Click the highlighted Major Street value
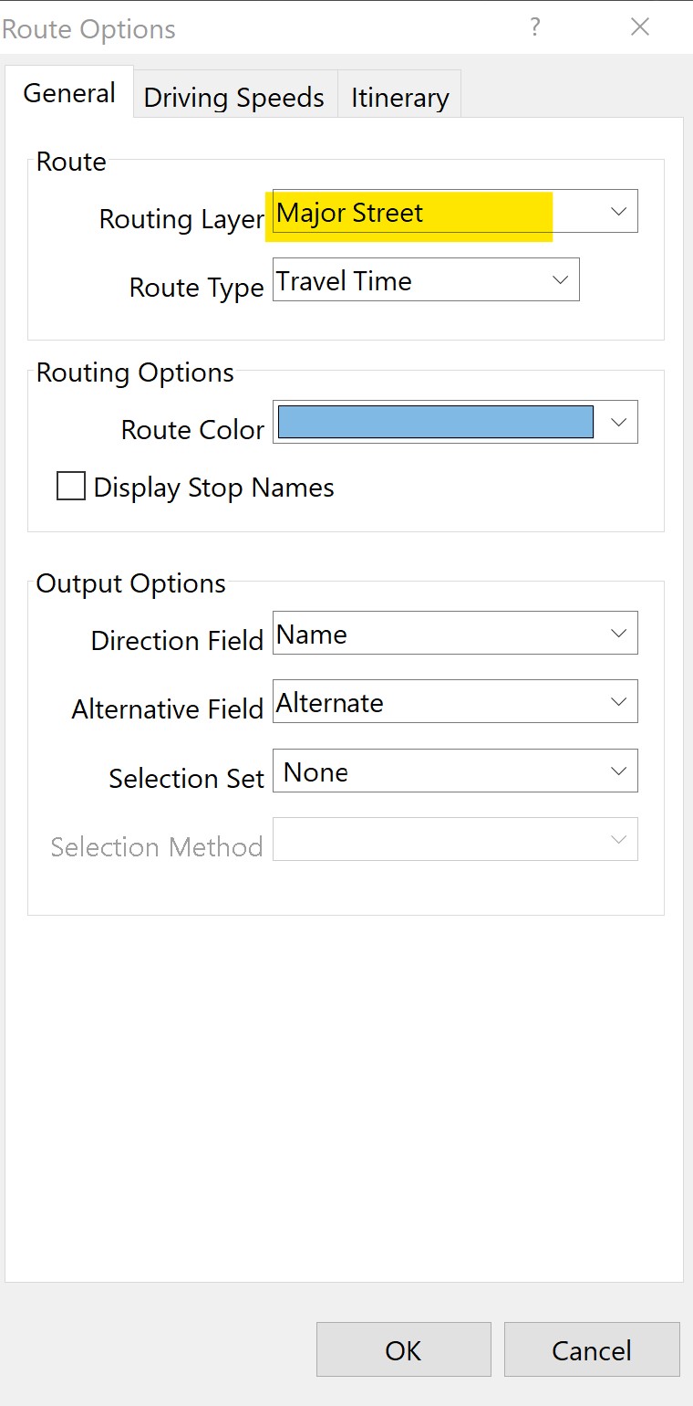The width and height of the screenshot is (693, 1406). [x=350, y=214]
